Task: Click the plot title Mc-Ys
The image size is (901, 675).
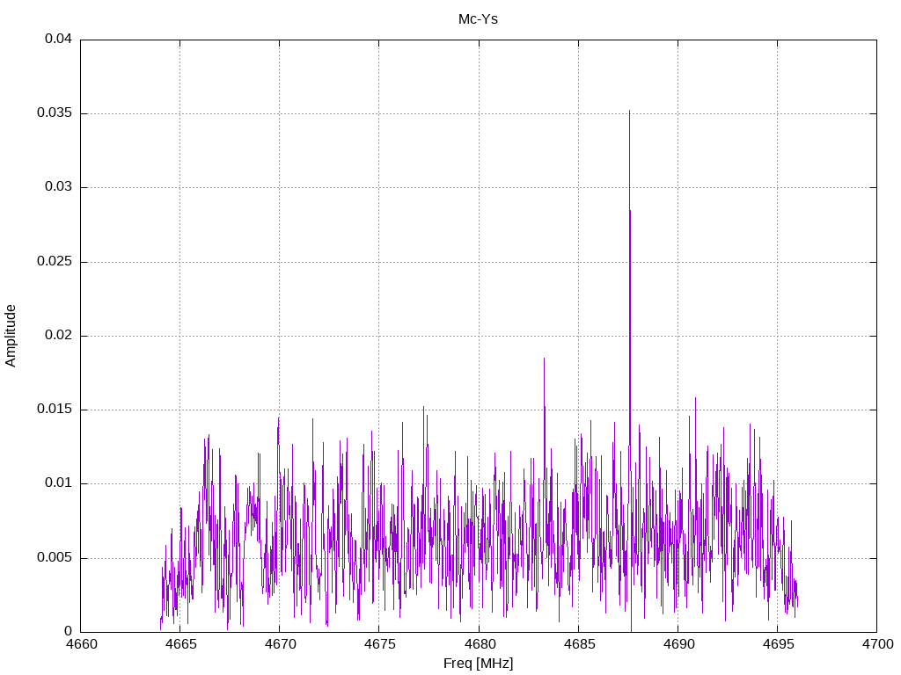Action: pyautogui.click(x=478, y=19)
